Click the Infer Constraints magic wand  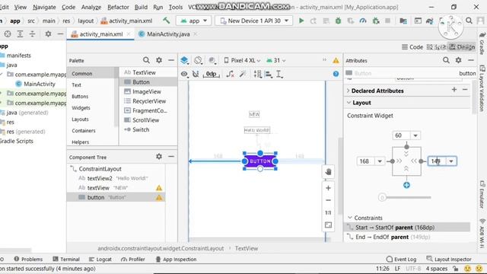coord(243,74)
